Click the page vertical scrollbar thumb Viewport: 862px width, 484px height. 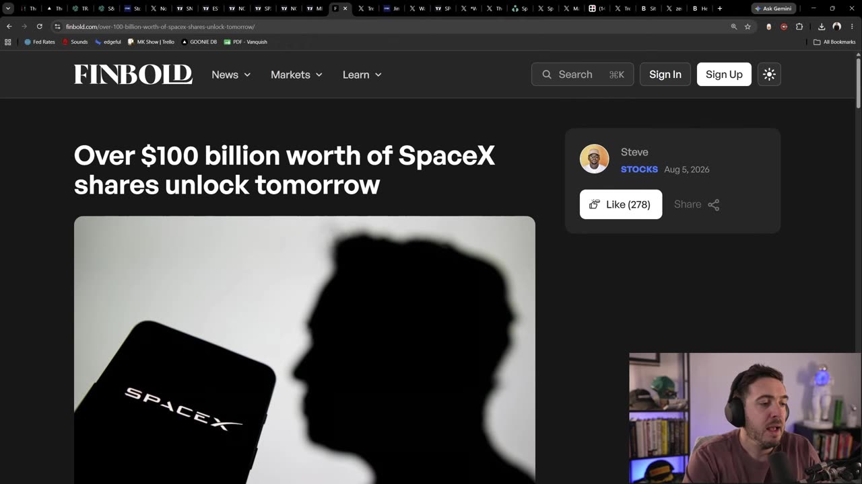858,82
